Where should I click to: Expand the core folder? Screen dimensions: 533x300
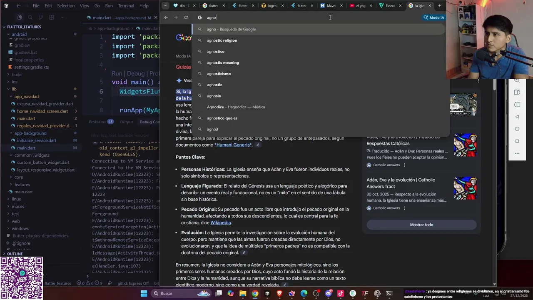(19, 177)
